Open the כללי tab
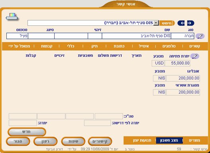This screenshot has width=210, height=153. pos(71,46)
